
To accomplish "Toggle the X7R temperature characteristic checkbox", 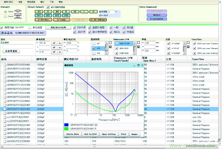I will 94,49.
